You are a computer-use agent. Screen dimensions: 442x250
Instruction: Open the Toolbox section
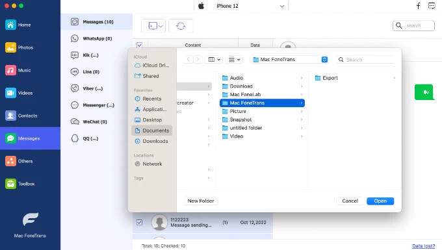[x=19, y=184]
